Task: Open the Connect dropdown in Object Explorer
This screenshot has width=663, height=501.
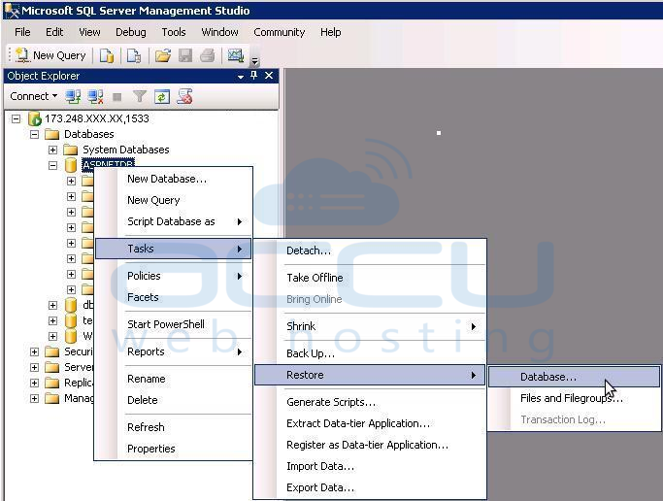Action: point(33,96)
